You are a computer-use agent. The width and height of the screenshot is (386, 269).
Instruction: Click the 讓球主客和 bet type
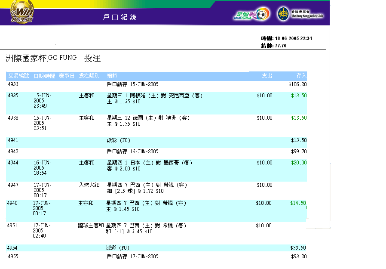(x=91, y=226)
